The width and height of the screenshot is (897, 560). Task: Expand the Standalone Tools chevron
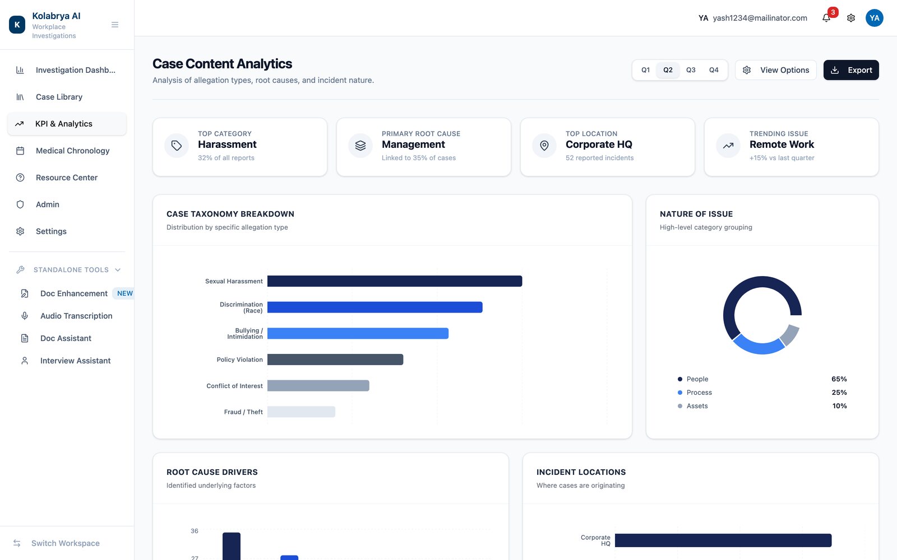point(118,270)
